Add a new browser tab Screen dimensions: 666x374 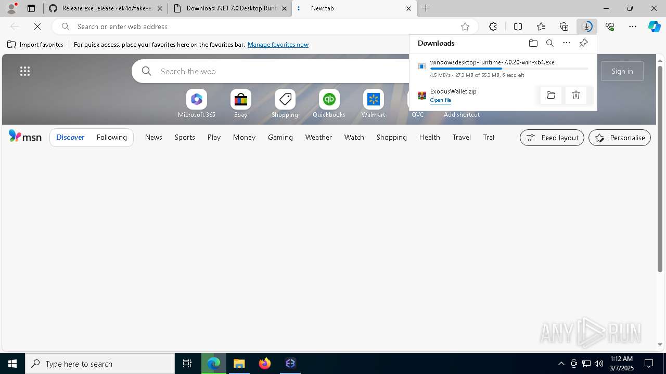[x=426, y=8]
